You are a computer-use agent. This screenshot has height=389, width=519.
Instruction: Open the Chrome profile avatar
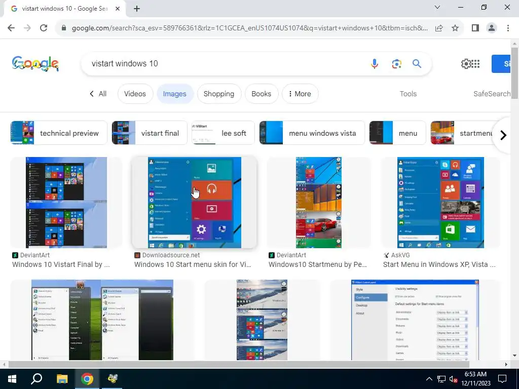[492, 28]
